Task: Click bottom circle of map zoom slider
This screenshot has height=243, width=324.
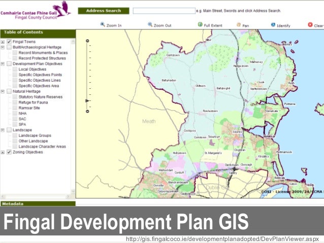Action: (x=87, y=112)
